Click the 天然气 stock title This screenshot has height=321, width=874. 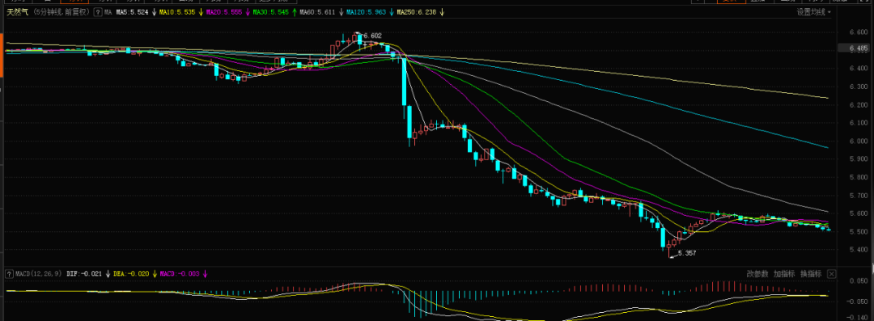tap(17, 11)
